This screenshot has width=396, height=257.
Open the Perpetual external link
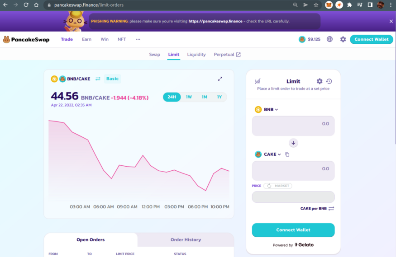[227, 54]
